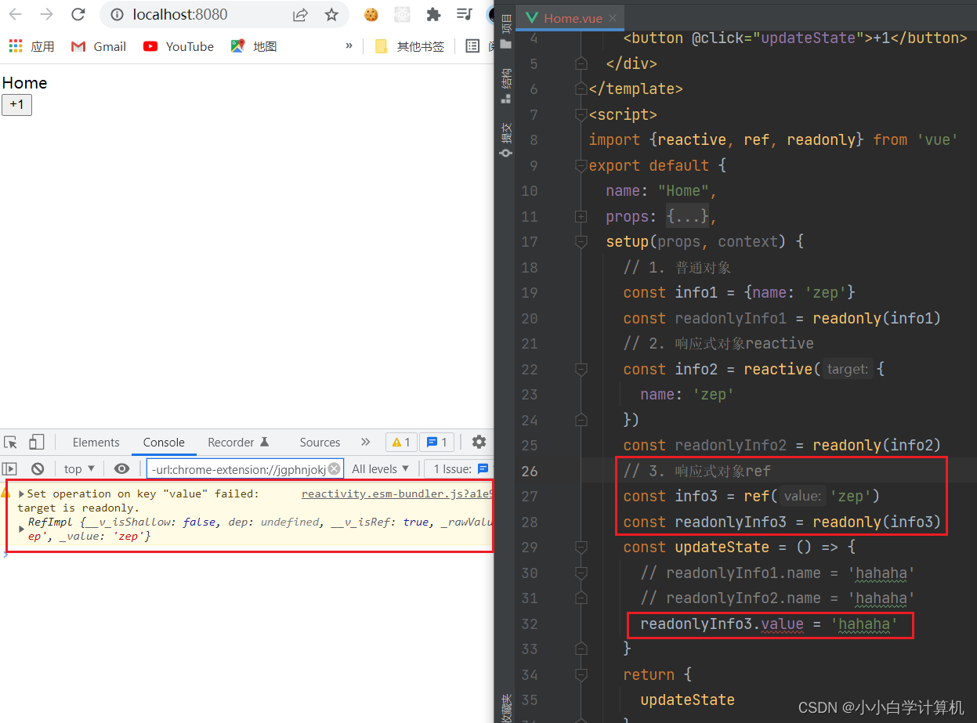The image size is (977, 723).
Task: Click the +1 button on the Home page
Action: (16, 104)
